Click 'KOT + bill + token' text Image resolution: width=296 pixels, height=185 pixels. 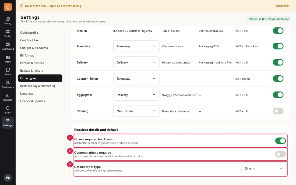coord(246,47)
